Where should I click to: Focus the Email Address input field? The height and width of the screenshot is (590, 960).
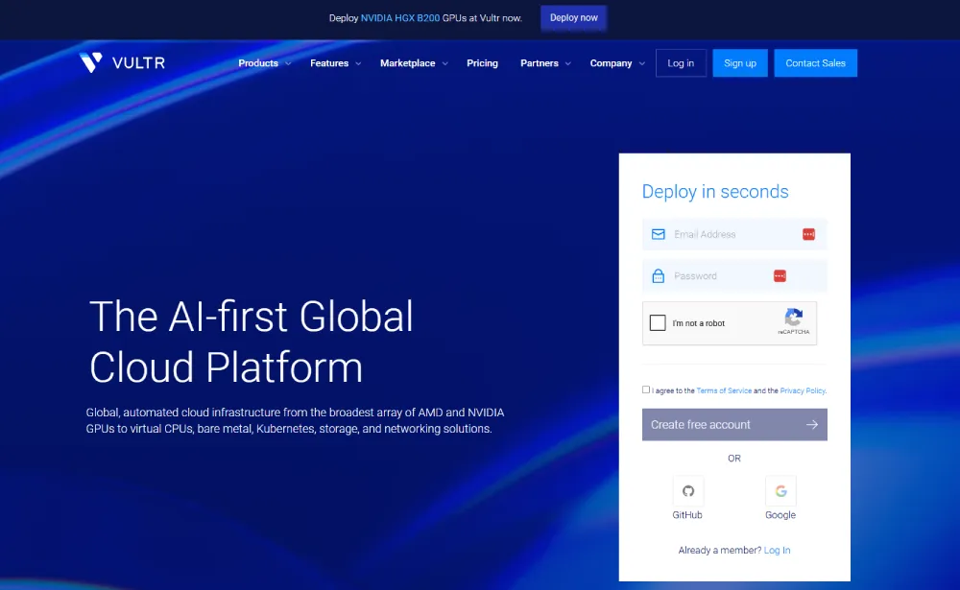[x=734, y=234]
